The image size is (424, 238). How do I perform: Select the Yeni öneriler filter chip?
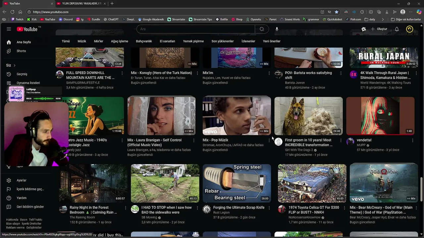click(x=272, y=41)
